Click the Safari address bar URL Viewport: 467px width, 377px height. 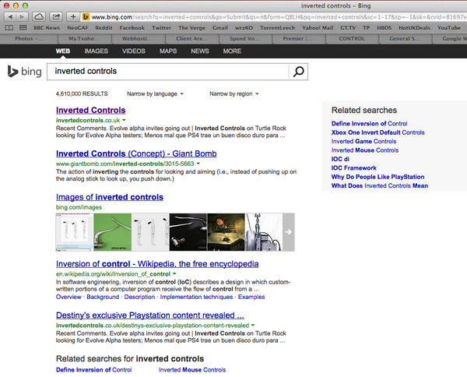[279, 17]
